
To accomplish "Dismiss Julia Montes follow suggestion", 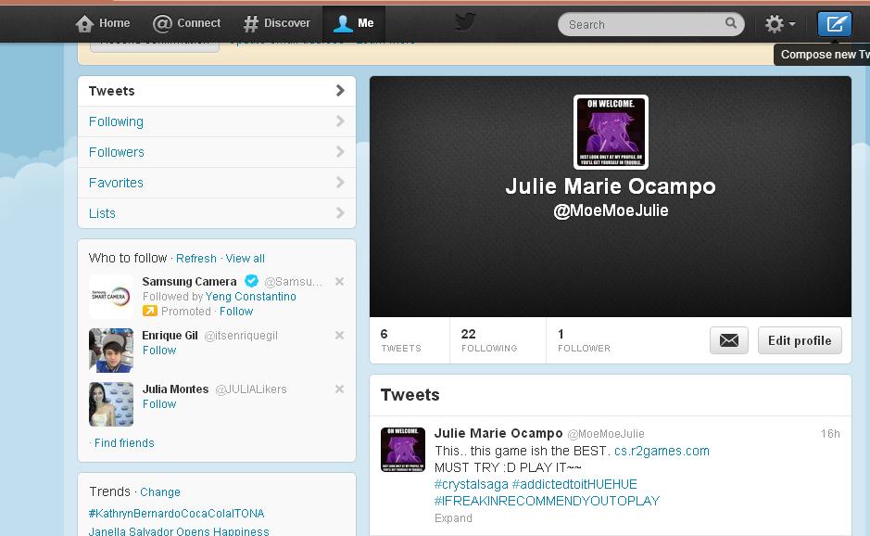I will (x=339, y=389).
